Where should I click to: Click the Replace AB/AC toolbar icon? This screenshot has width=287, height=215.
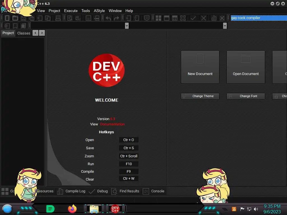pos(78,18)
